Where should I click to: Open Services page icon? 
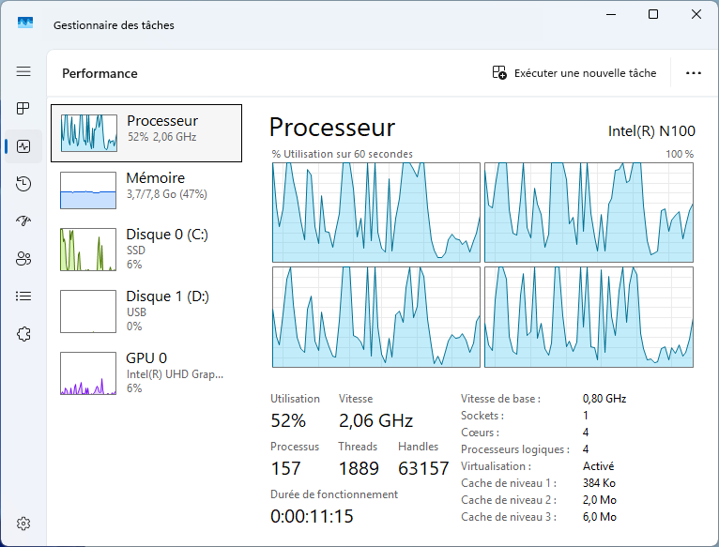tap(23, 334)
